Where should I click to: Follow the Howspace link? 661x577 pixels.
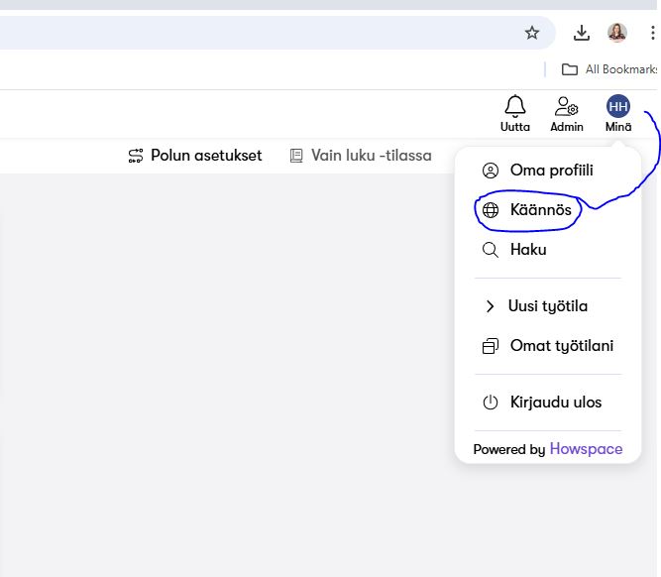point(586,449)
